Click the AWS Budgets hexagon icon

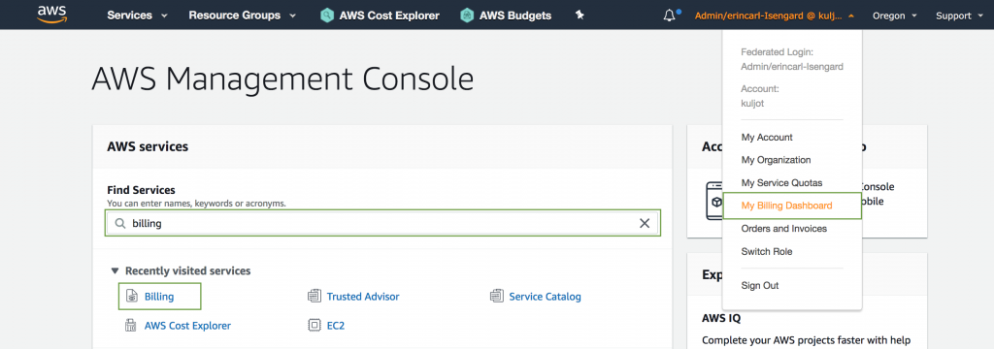467,16
